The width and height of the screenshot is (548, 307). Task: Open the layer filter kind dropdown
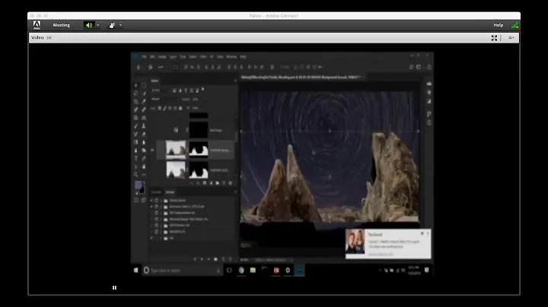161,90
